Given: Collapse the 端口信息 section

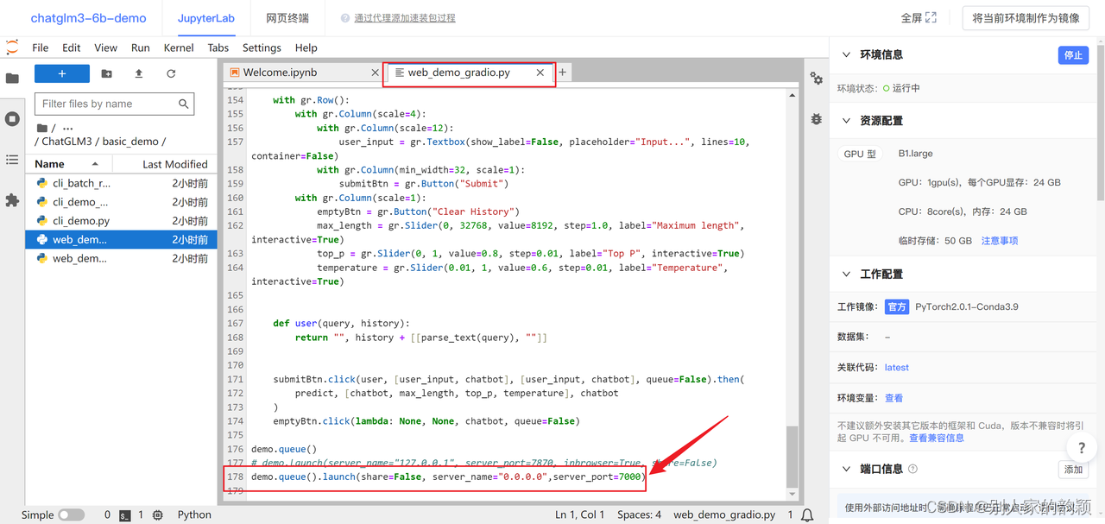Looking at the screenshot, I should tap(845, 469).
